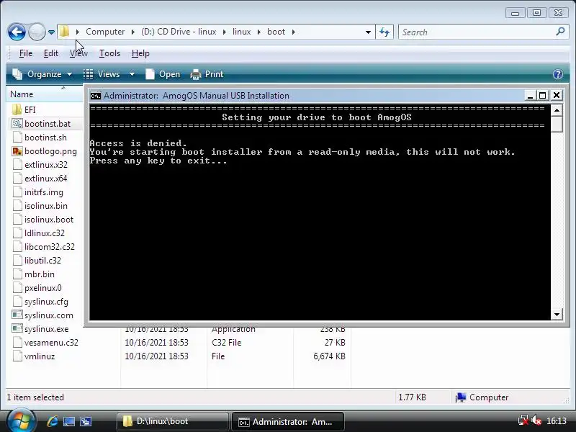Click the network tray icon
The height and width of the screenshot is (432, 576).
tap(523, 420)
